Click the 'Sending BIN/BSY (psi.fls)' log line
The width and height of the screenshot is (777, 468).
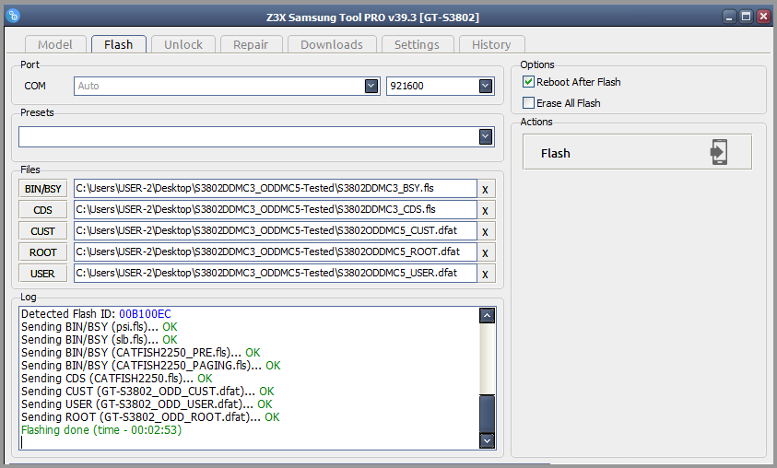[100, 327]
